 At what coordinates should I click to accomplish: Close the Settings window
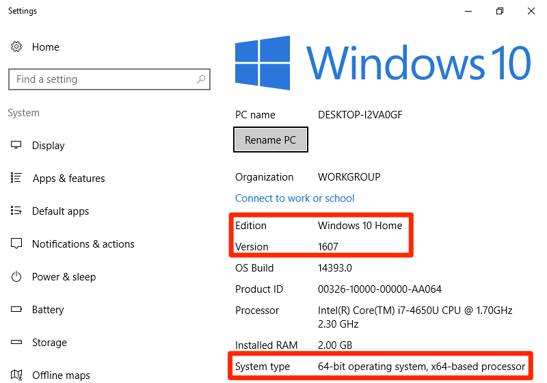(531, 11)
